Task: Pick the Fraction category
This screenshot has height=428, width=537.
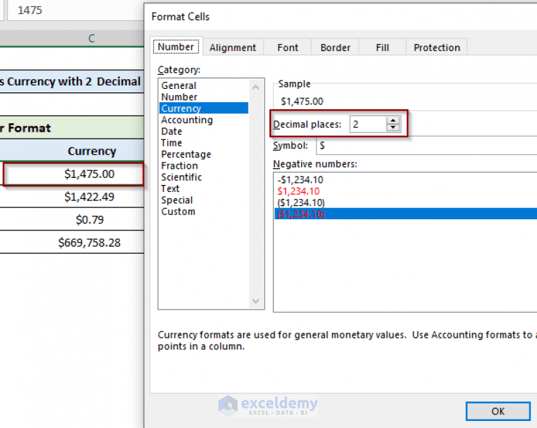Action: point(204,165)
